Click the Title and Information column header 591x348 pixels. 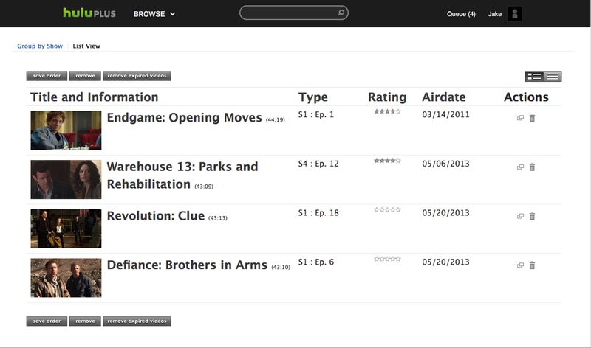click(95, 97)
